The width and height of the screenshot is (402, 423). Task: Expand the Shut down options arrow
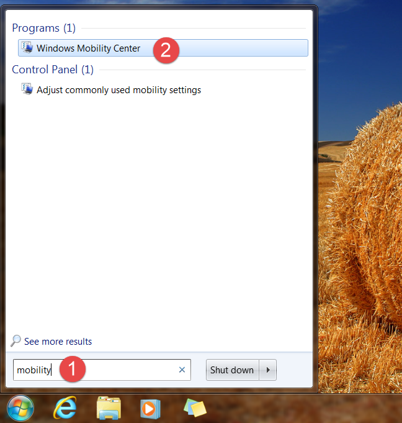click(268, 370)
